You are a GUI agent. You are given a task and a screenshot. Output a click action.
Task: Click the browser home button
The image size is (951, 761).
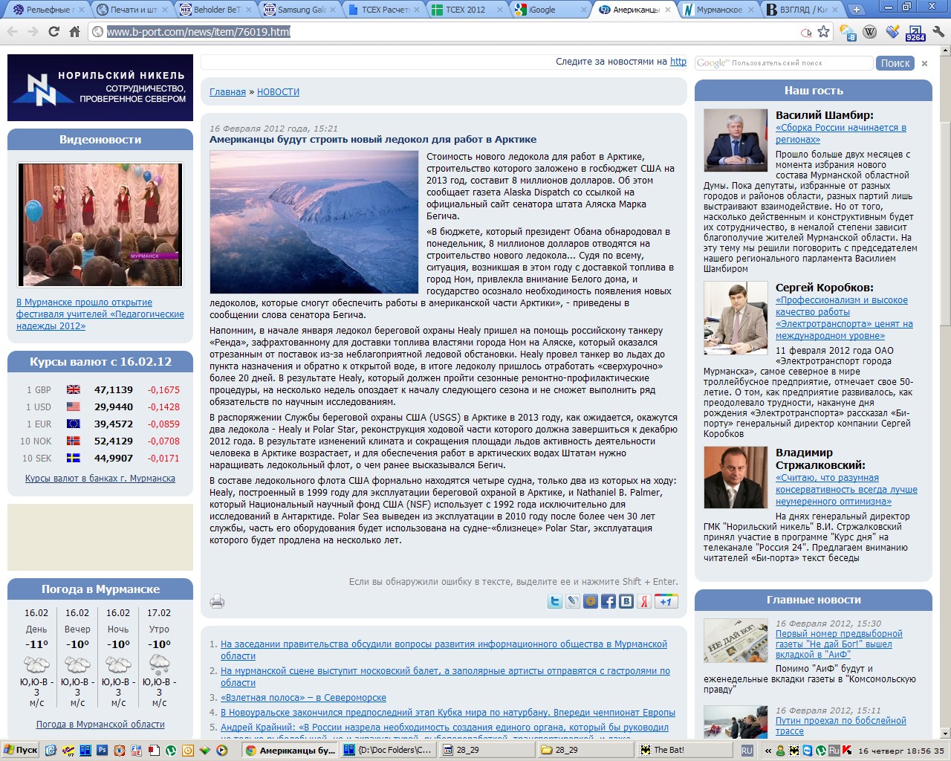(74, 32)
